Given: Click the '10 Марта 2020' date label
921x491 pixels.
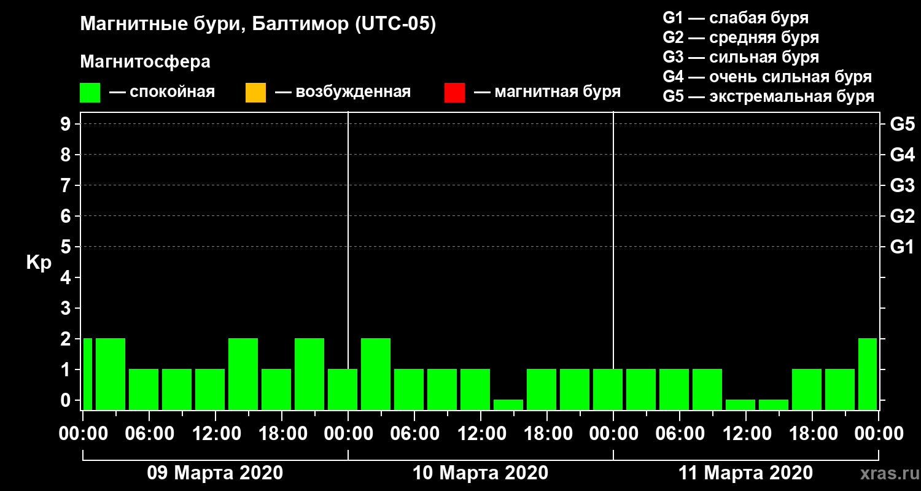Looking at the screenshot, I should click(x=480, y=473).
